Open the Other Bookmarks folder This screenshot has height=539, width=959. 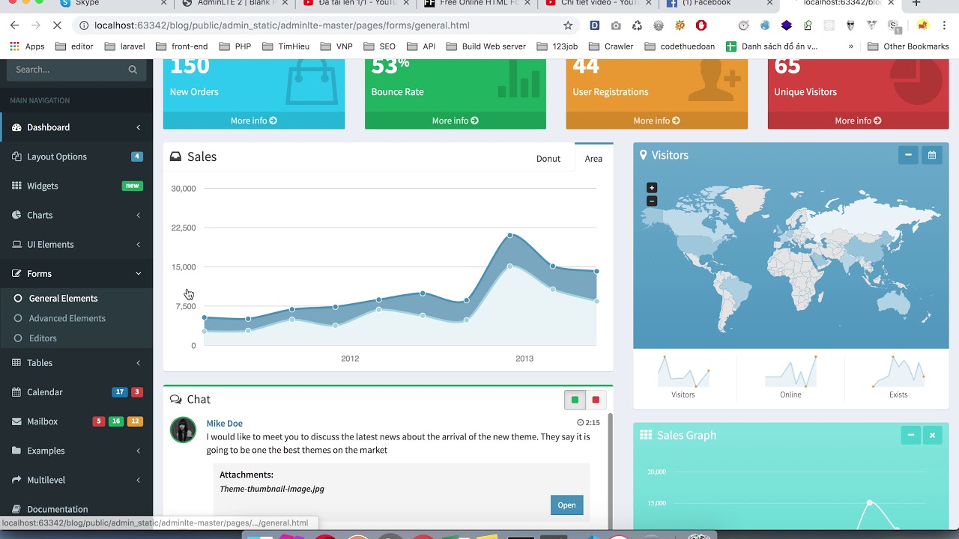(x=908, y=46)
